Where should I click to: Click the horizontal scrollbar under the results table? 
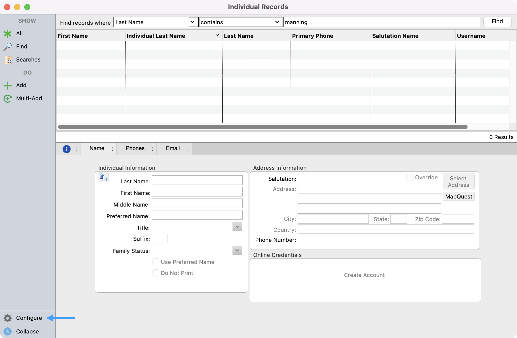click(263, 127)
